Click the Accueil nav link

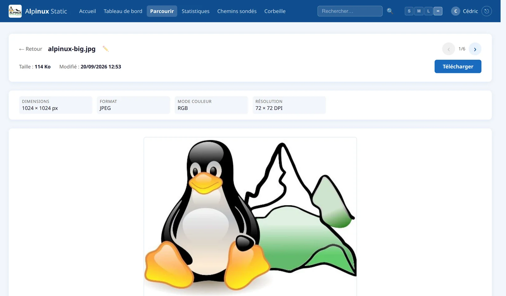point(87,11)
